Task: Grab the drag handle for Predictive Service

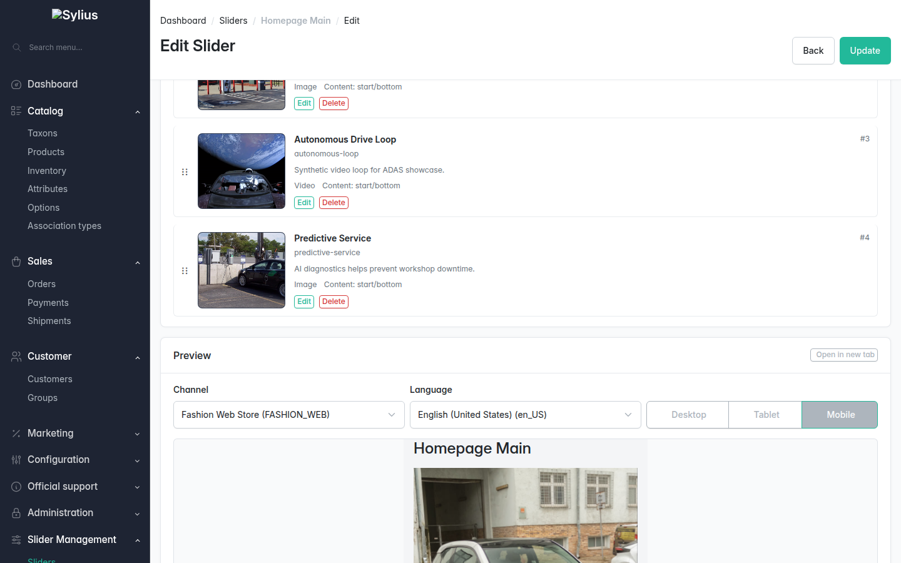Action: pos(185,271)
